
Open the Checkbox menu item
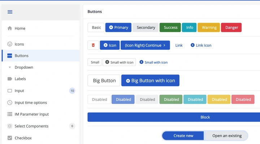tap(40, 138)
